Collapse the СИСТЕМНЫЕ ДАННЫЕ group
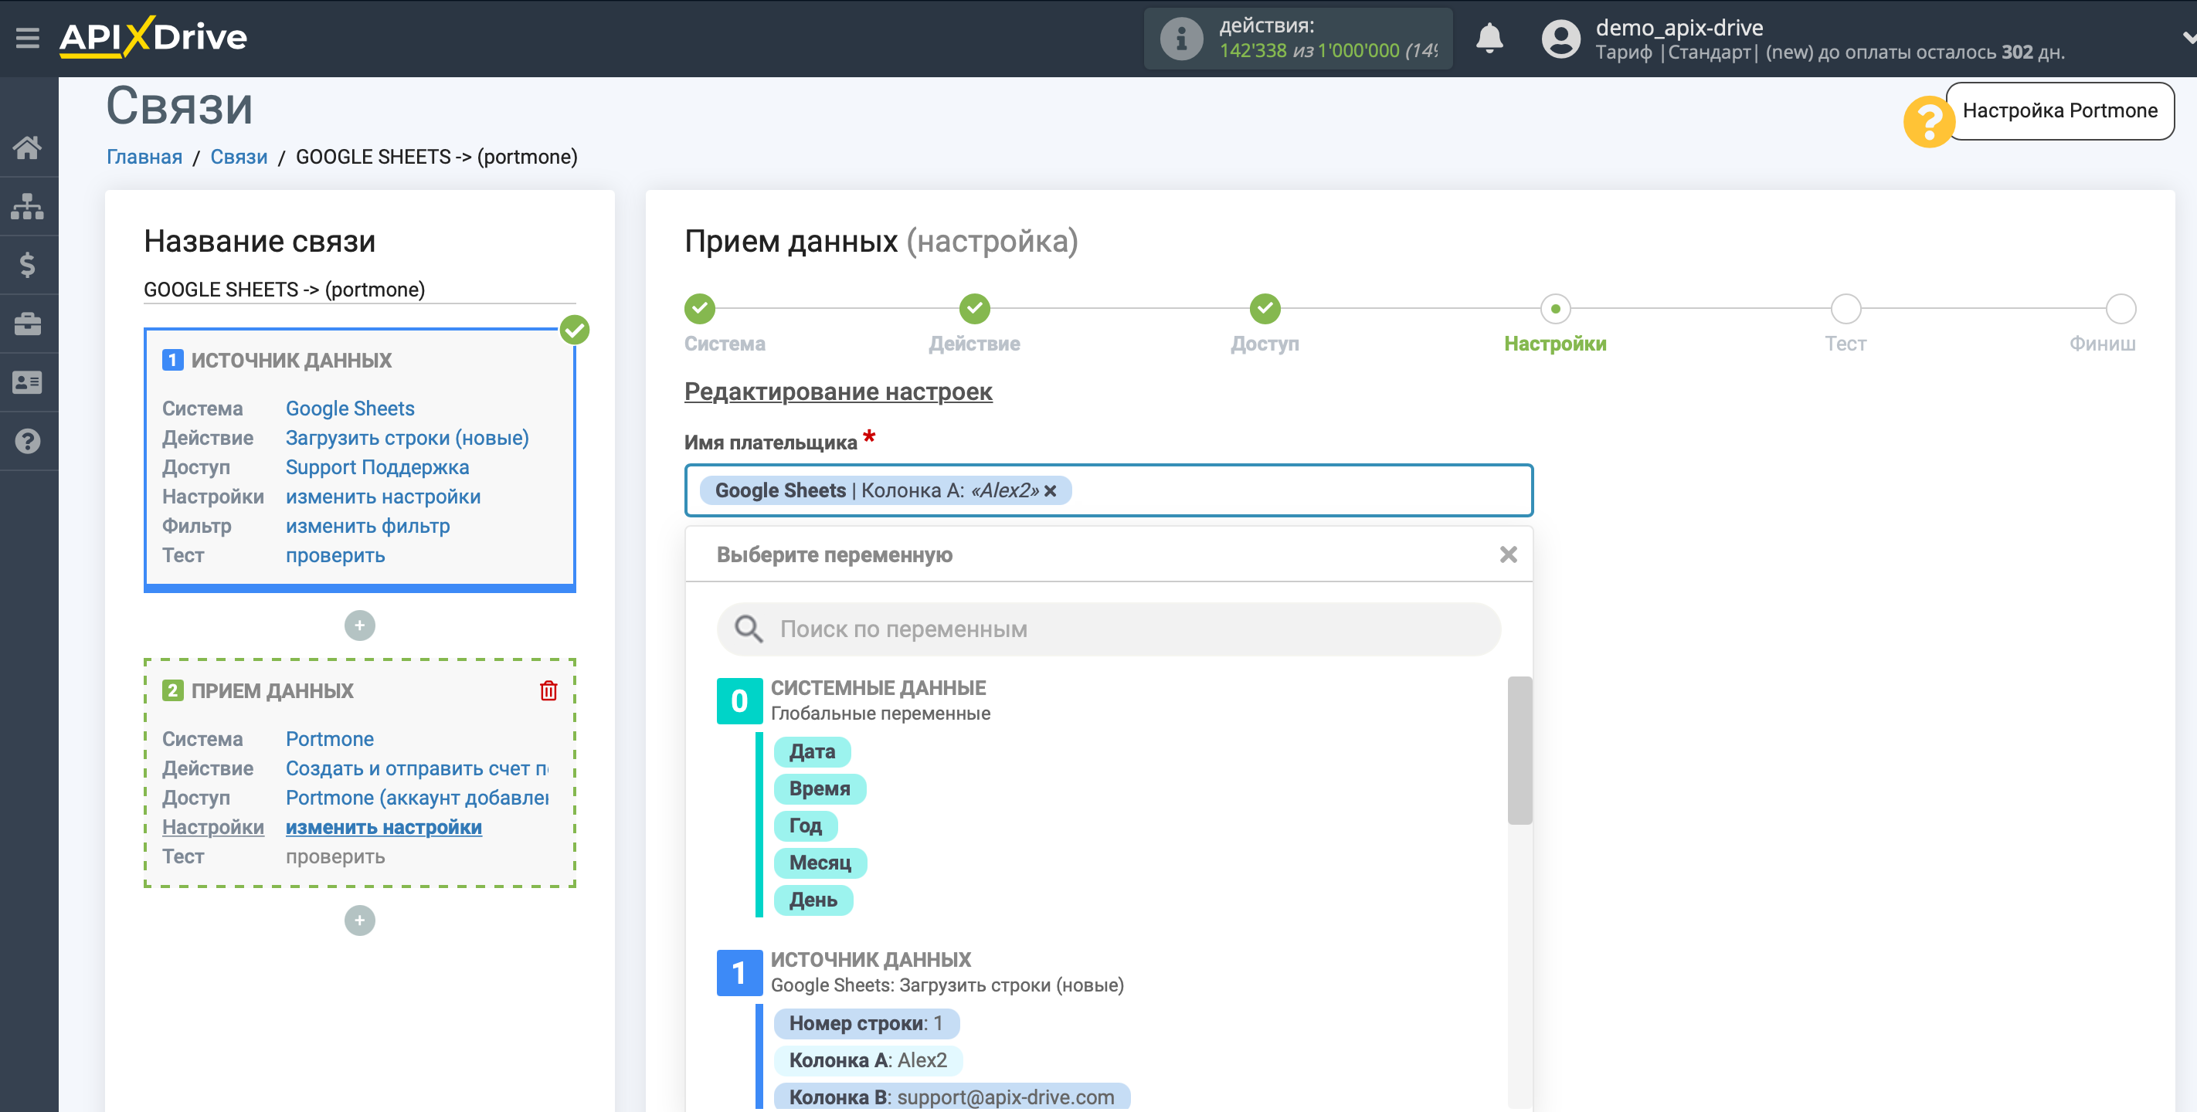Screen dimensions: 2197x1112 739,701
